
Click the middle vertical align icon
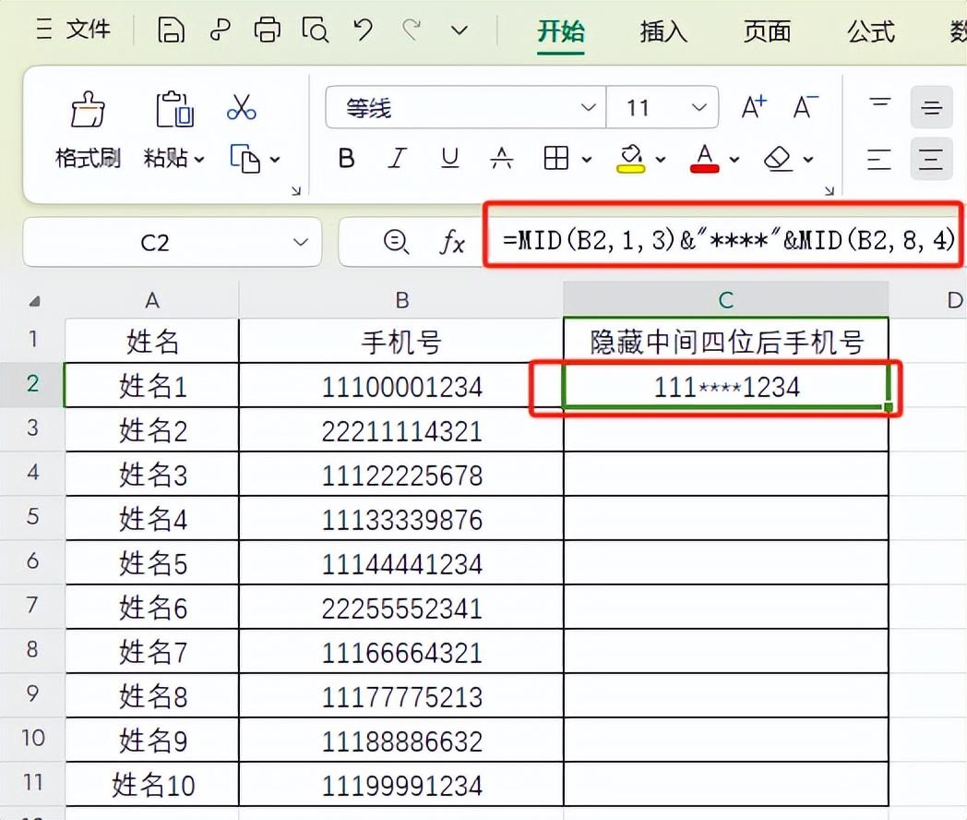coord(931,107)
